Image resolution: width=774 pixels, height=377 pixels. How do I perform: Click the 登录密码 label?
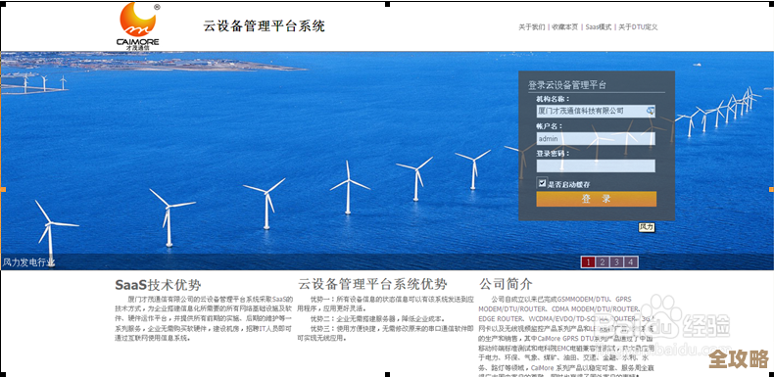[553, 154]
